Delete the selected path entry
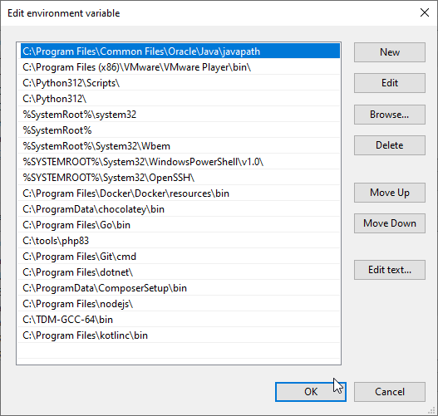This screenshot has height=416, width=438. click(x=390, y=145)
